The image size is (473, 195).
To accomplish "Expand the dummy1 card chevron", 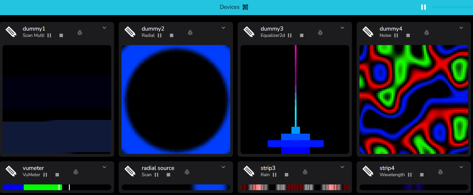I will pos(104,28).
